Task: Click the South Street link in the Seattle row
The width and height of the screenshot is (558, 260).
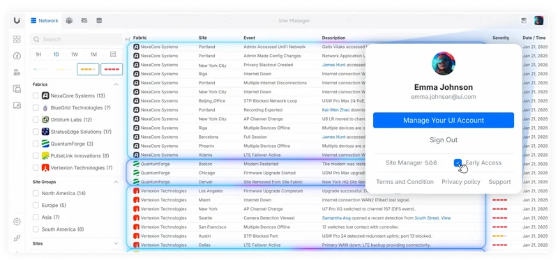Action: 427,218
